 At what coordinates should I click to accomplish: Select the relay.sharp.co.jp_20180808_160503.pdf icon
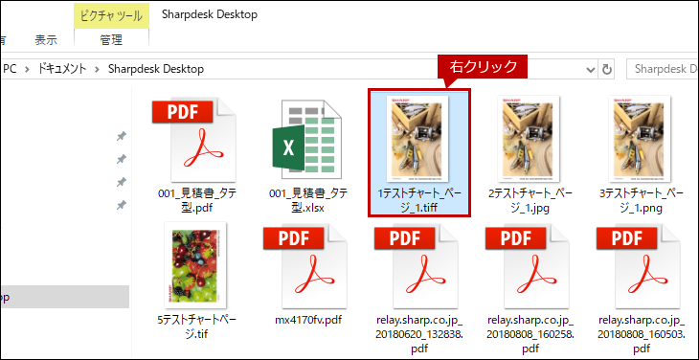639,267
